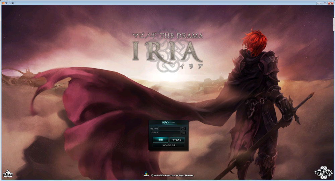Click the マビノギ ID 作成 button
The width and height of the screenshot is (335, 181).
pos(169,145)
